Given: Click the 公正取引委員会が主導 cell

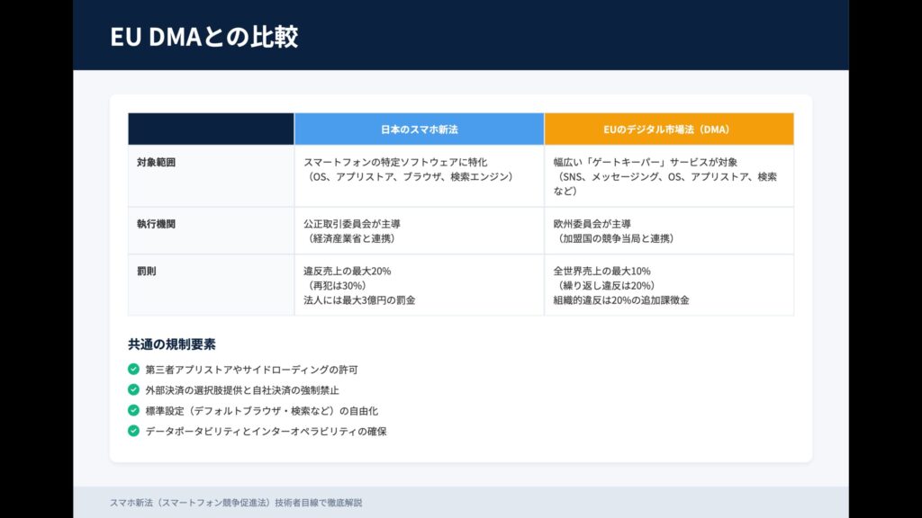Looking at the screenshot, I should pyautogui.click(x=419, y=231).
